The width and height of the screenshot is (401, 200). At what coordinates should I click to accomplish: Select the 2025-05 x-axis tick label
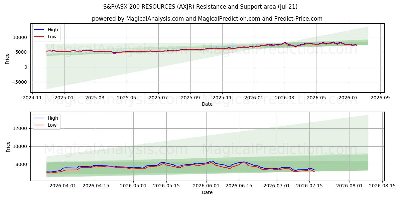coord(127,98)
